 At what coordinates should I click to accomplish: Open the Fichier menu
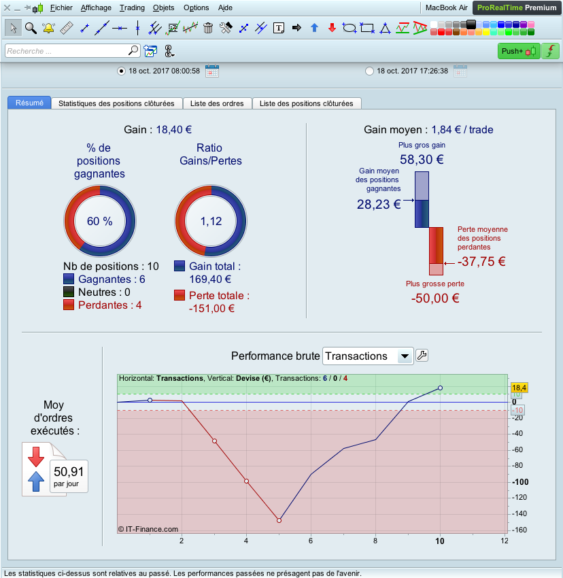61,7
